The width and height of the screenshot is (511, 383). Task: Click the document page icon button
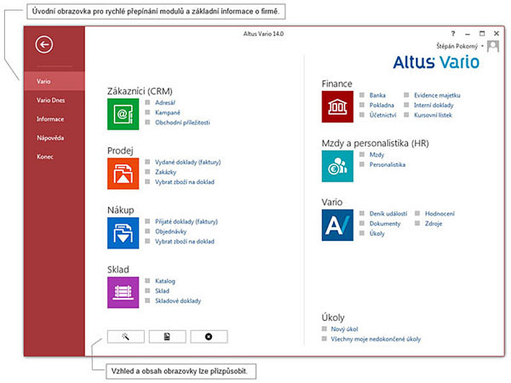pyautogui.click(x=167, y=337)
